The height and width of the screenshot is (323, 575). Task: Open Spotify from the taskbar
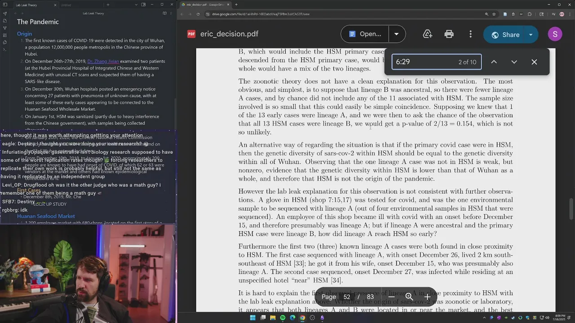point(283,318)
